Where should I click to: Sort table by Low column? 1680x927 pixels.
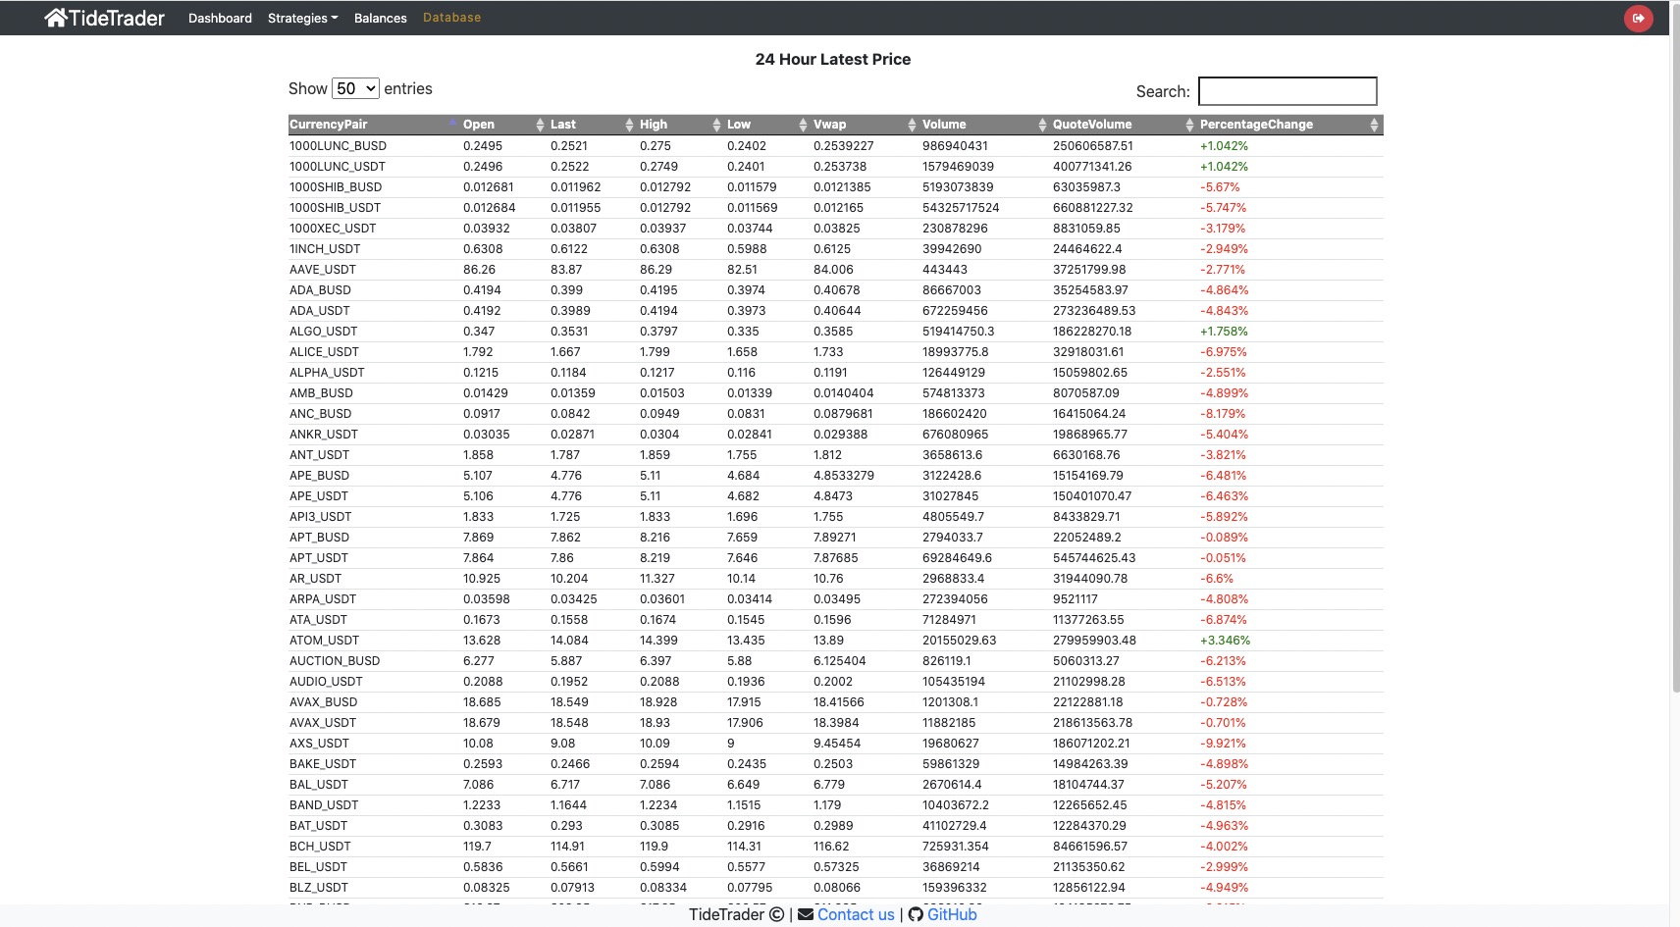pos(767,125)
